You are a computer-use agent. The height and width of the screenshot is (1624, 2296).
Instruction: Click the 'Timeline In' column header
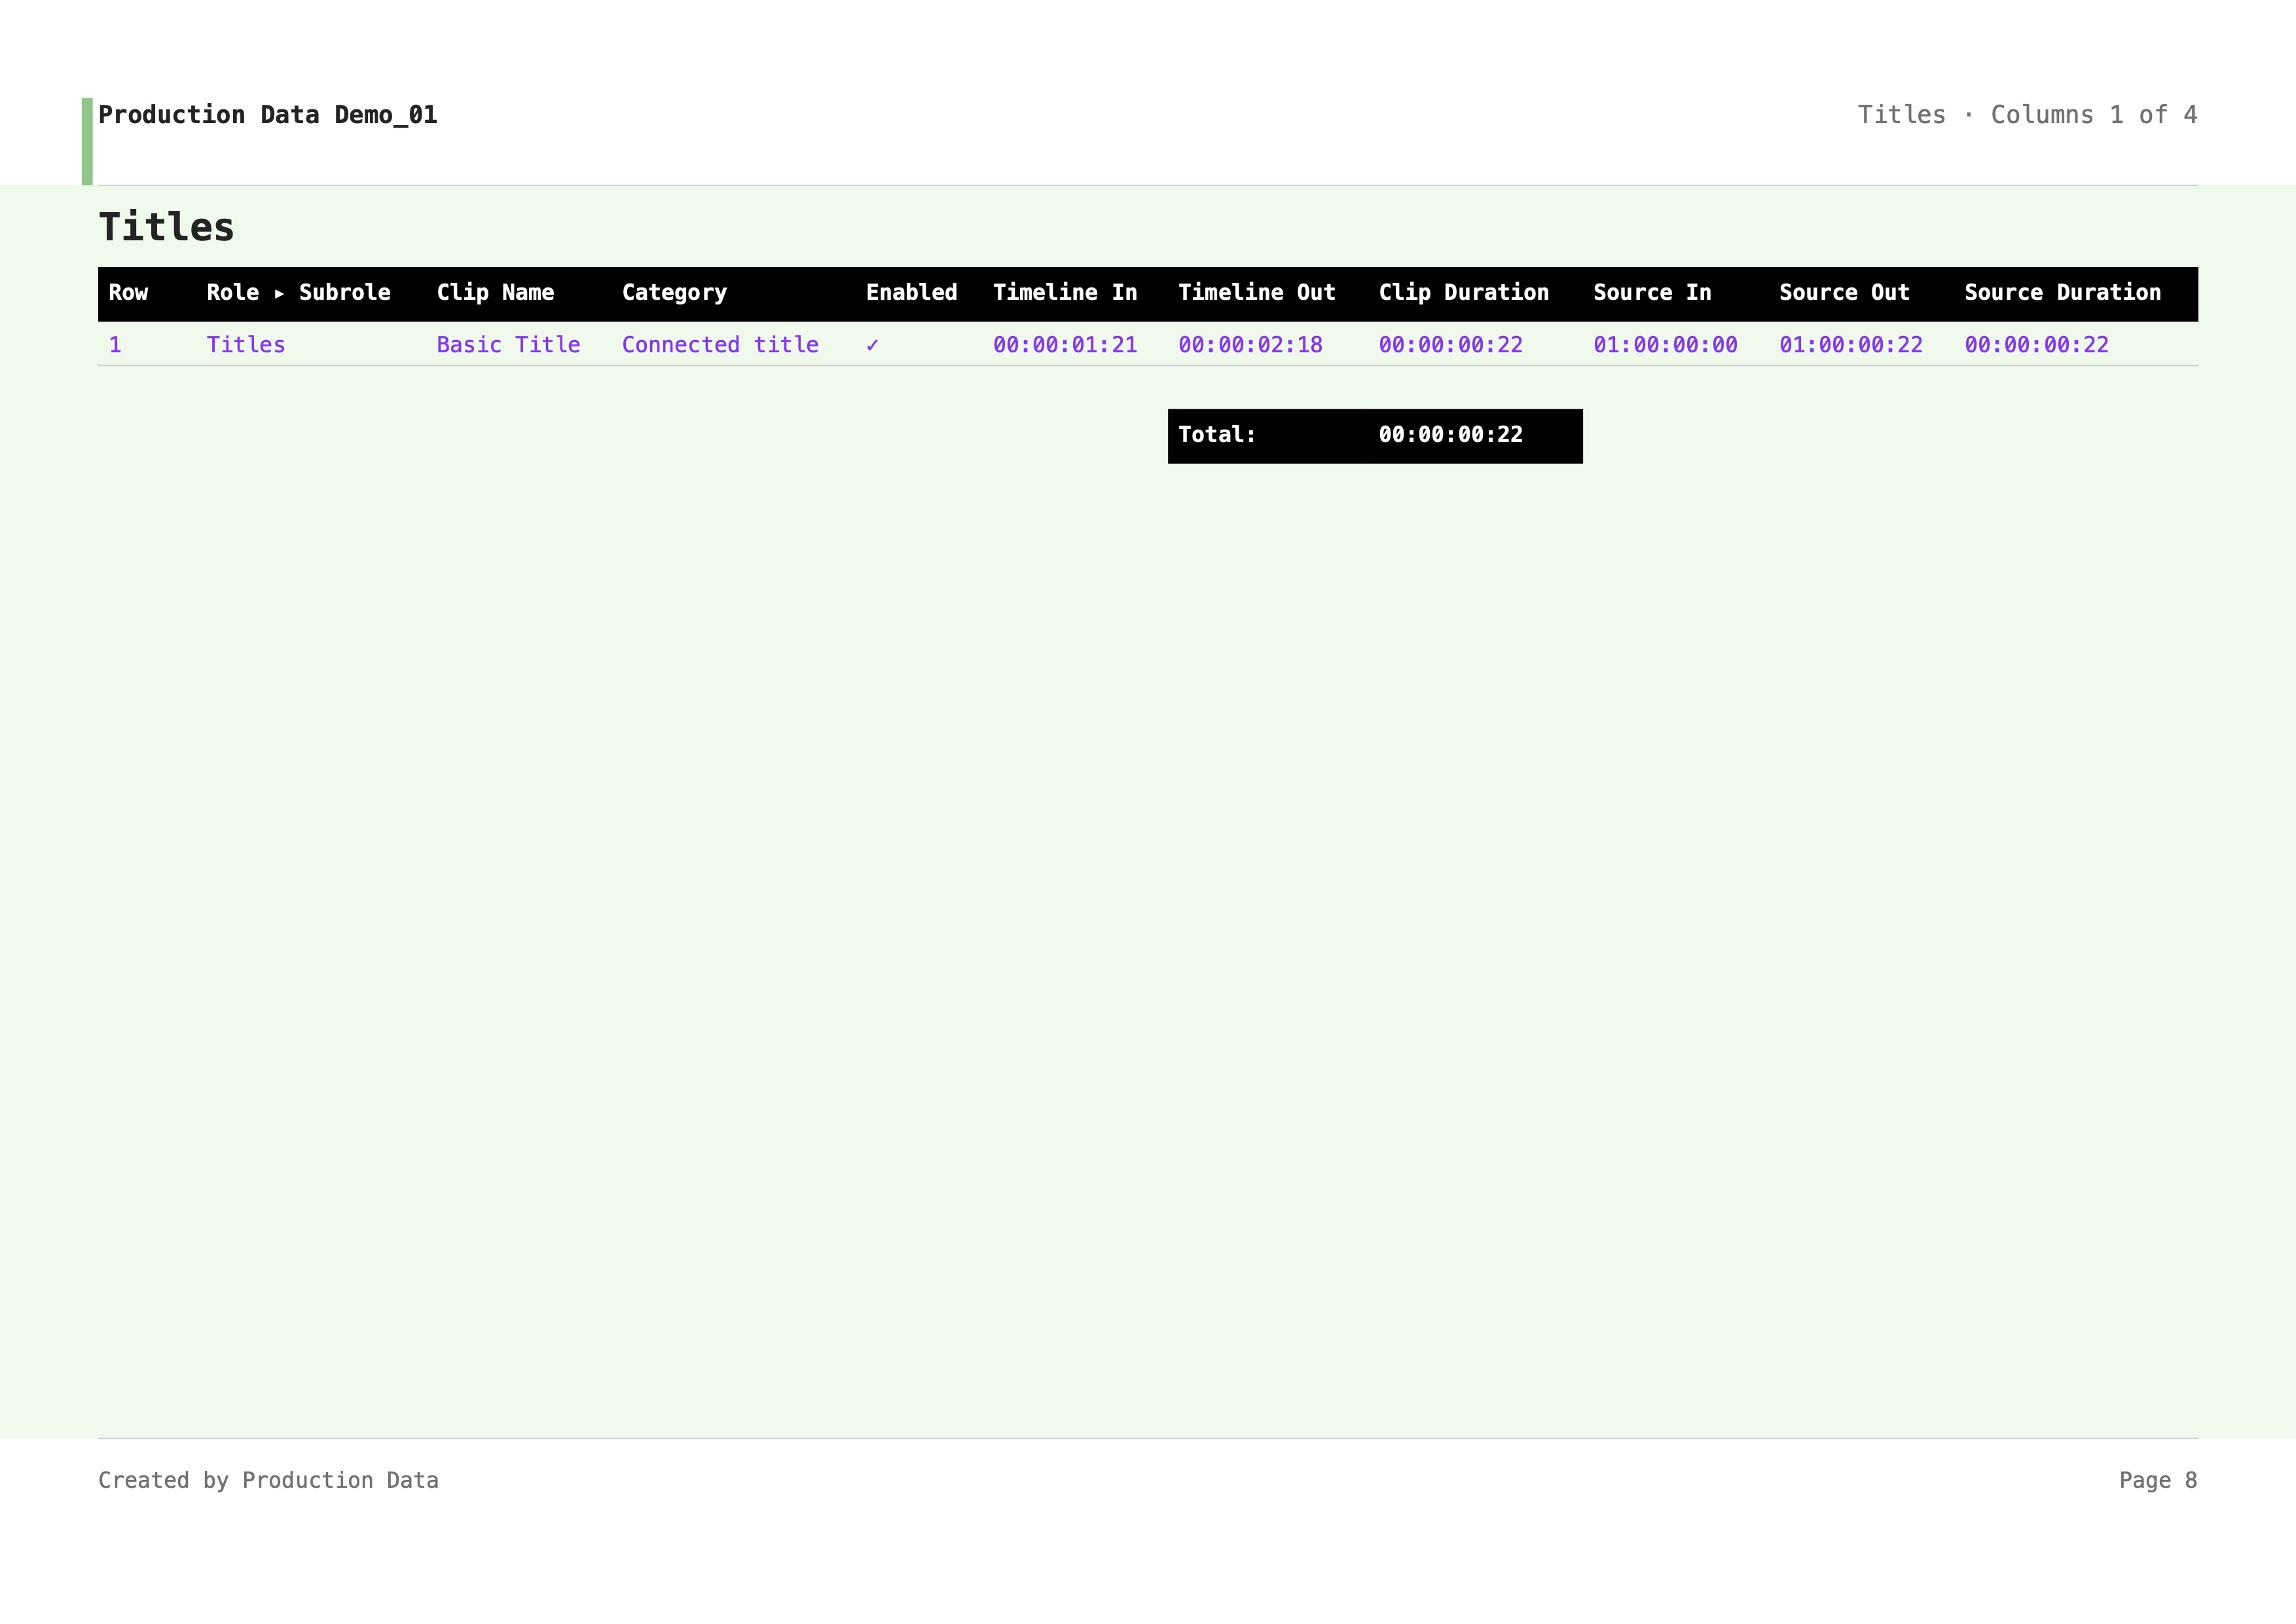1065,293
